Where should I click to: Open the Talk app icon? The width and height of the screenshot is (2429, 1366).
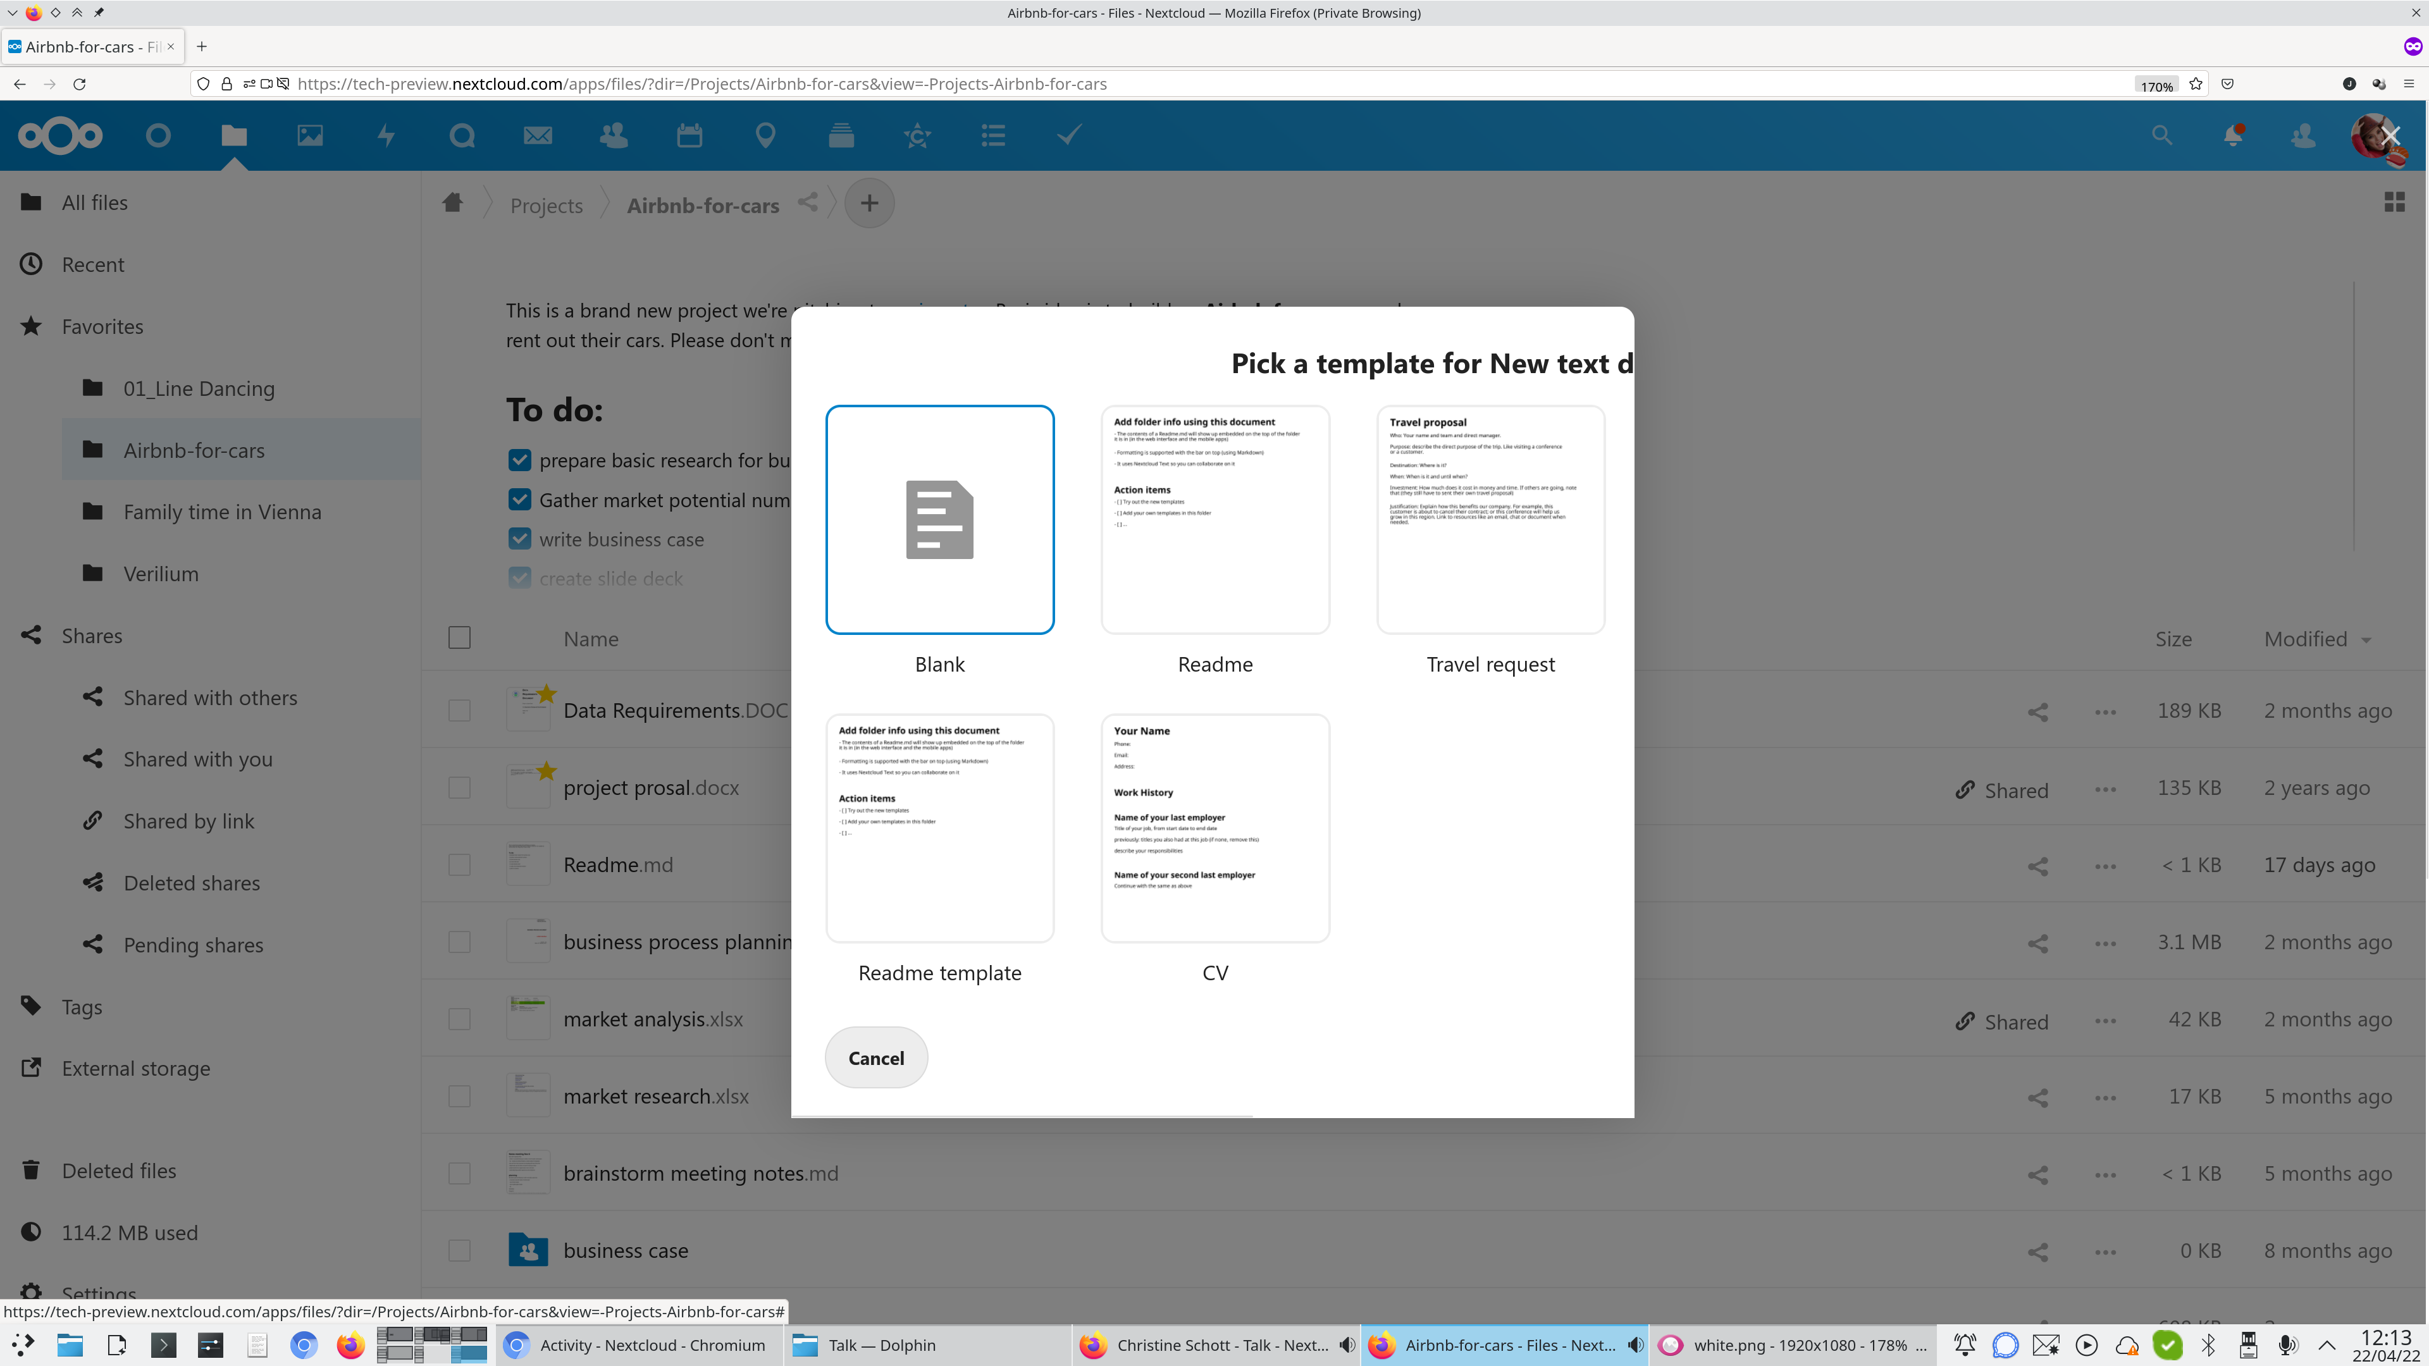(x=462, y=136)
